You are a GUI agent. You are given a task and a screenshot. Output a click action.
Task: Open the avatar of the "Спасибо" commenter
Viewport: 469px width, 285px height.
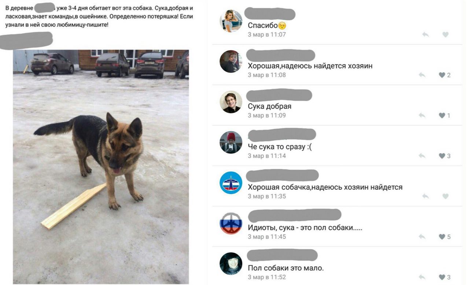click(x=231, y=21)
